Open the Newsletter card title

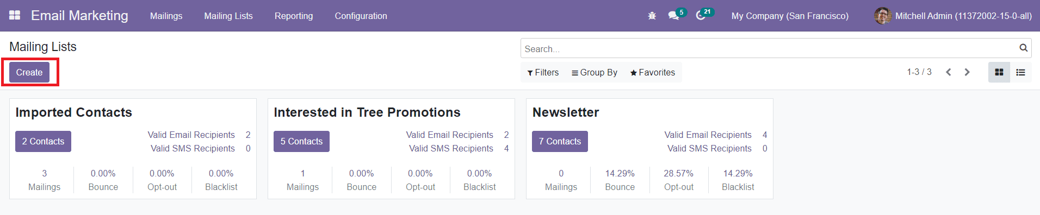click(x=566, y=112)
